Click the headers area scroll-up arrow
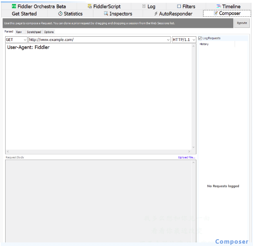 (x=194, y=46)
